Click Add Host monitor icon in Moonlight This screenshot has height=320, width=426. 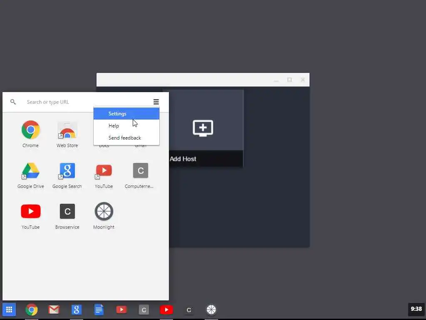tap(203, 128)
